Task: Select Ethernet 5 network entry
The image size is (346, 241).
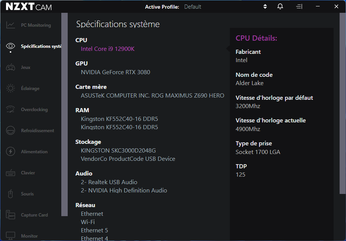Action: click(x=94, y=230)
